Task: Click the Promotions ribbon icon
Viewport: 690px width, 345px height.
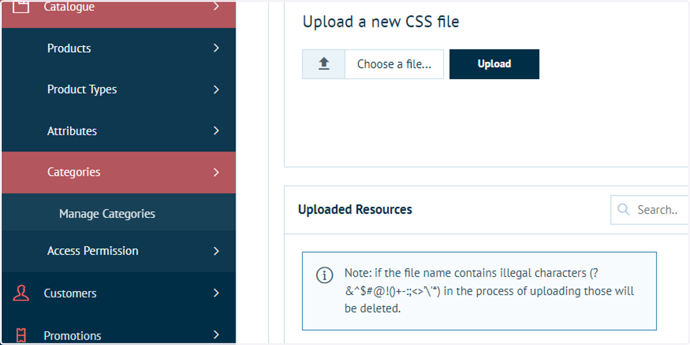Action: (21, 335)
